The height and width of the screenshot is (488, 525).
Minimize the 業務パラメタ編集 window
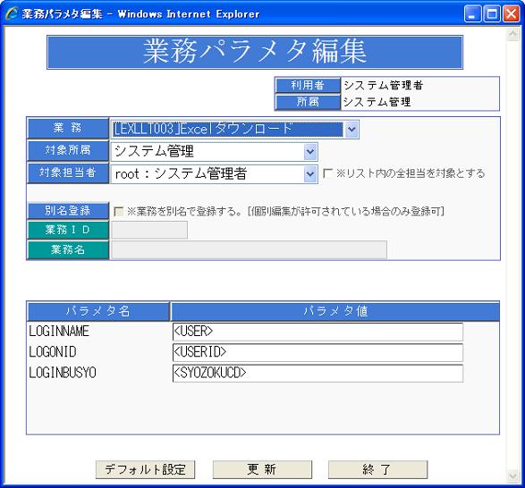pyautogui.click(x=472, y=14)
